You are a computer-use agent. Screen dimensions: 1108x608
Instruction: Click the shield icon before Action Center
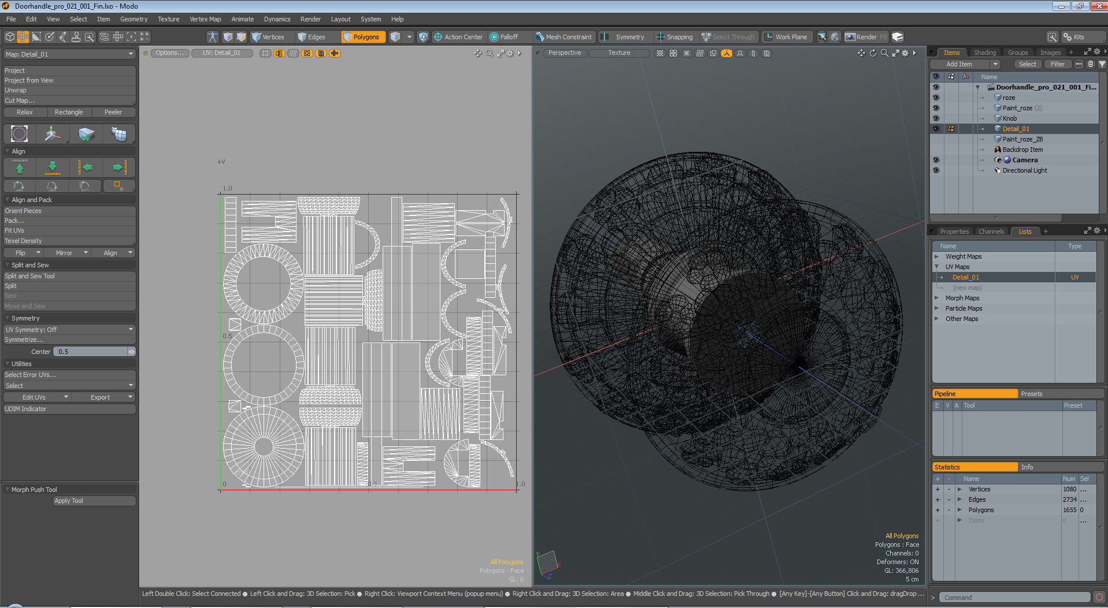(424, 37)
